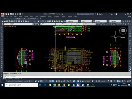Open the command line customize wrench icon
Viewport: 132px width, 99px height.
2,76
